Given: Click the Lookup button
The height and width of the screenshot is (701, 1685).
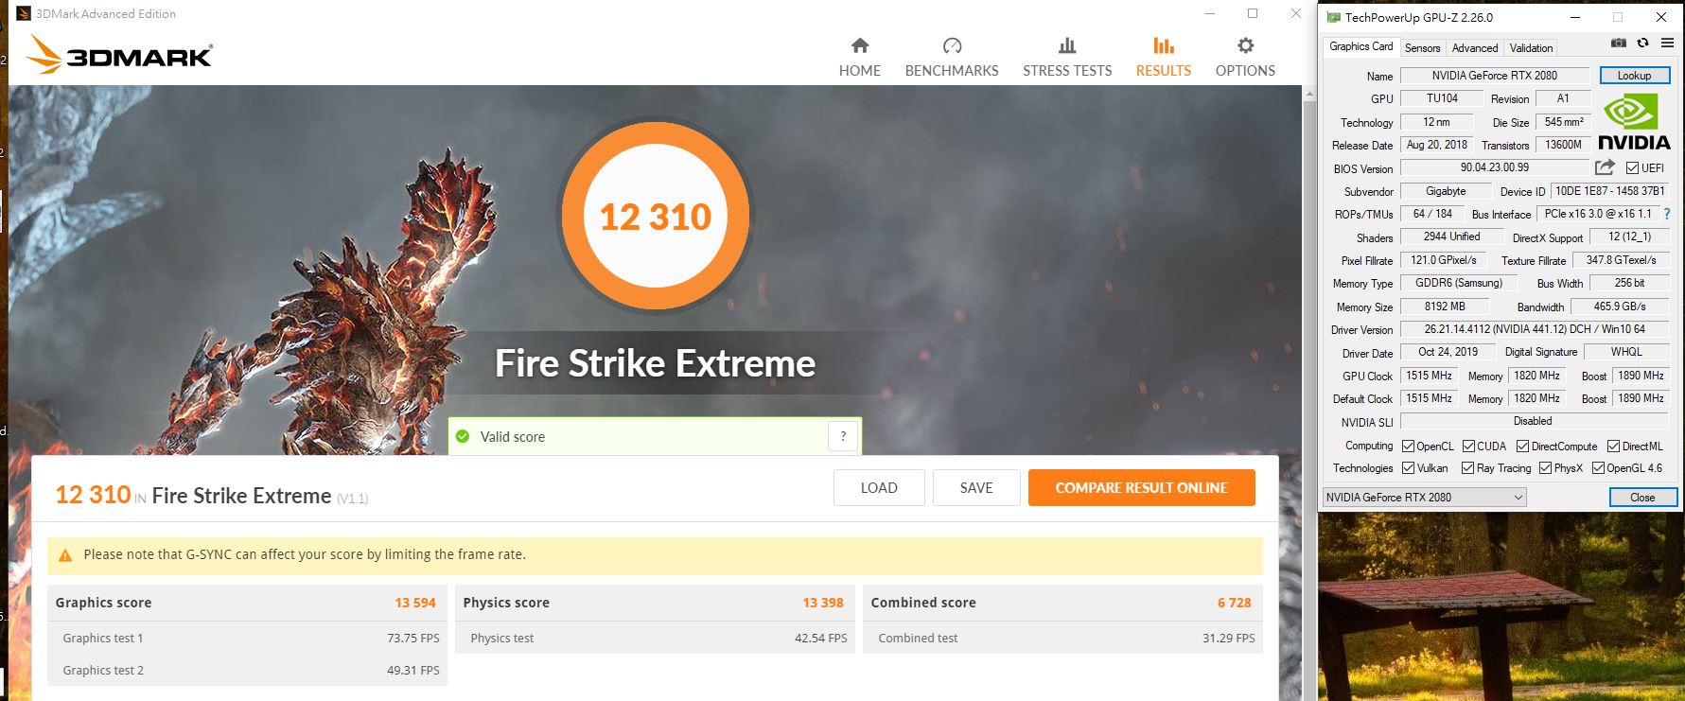Looking at the screenshot, I should point(1634,76).
